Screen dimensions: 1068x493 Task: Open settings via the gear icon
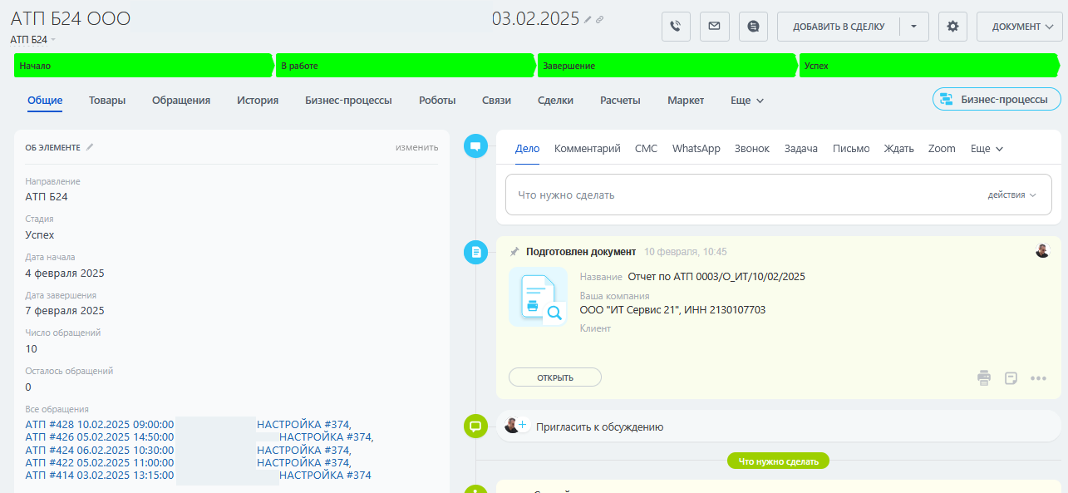[x=952, y=27]
